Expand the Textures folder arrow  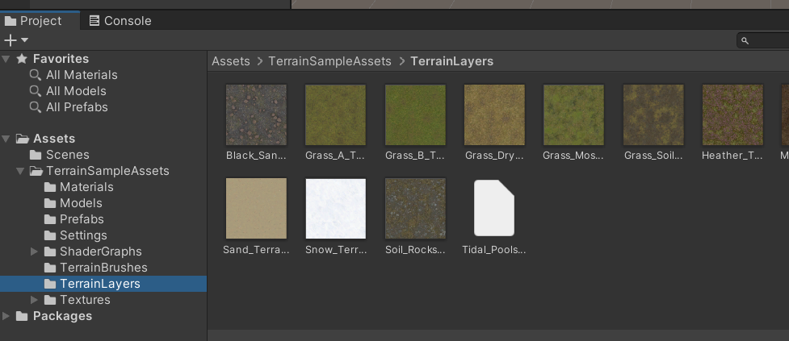[x=34, y=300]
